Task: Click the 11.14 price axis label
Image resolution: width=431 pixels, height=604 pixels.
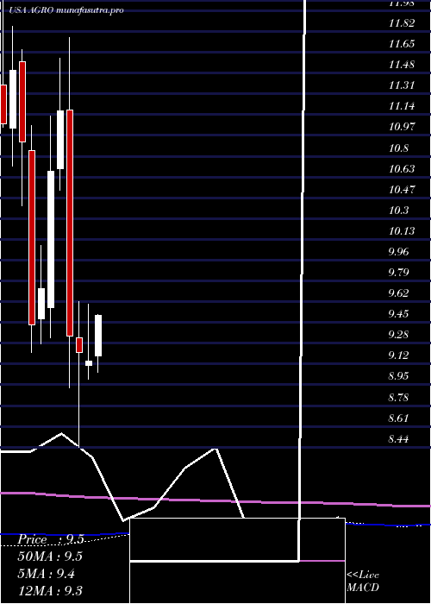Action: point(402,106)
